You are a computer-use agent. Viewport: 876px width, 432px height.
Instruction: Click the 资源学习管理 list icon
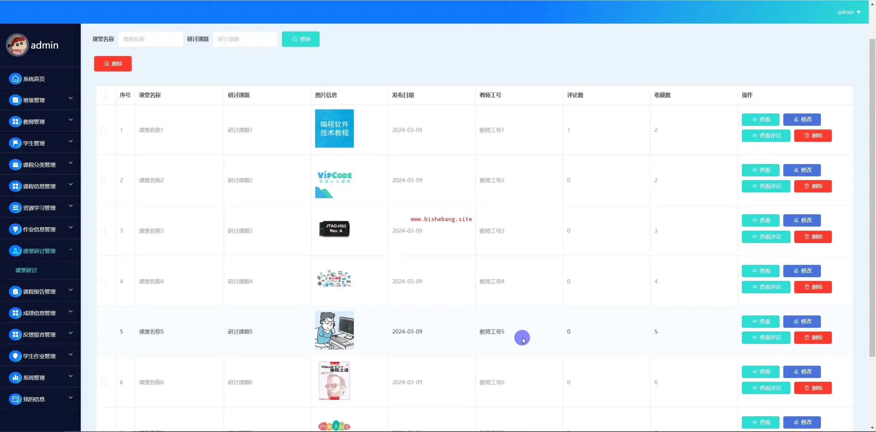(15, 208)
